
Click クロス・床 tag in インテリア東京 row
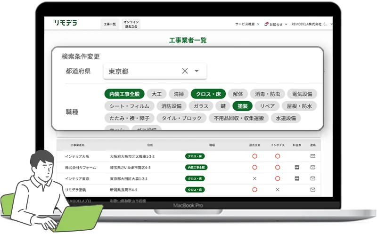[x=195, y=178]
